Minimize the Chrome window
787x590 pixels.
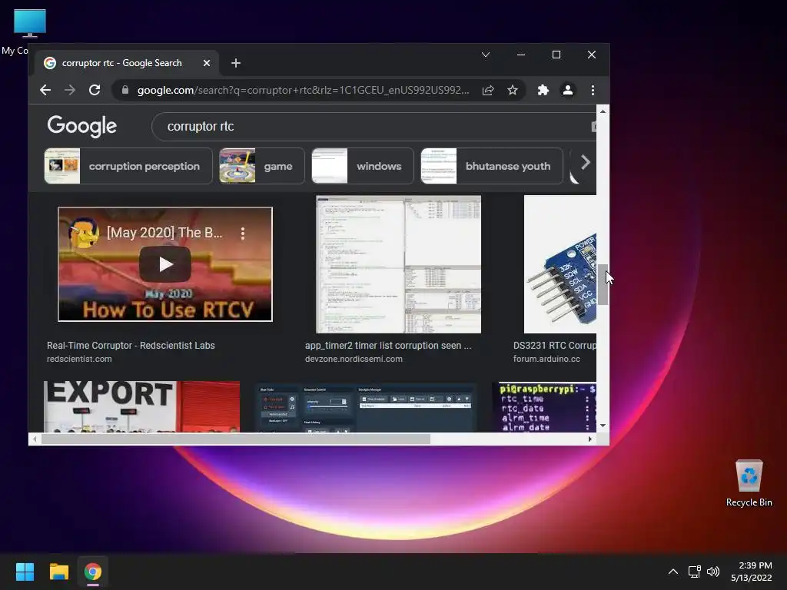521,55
